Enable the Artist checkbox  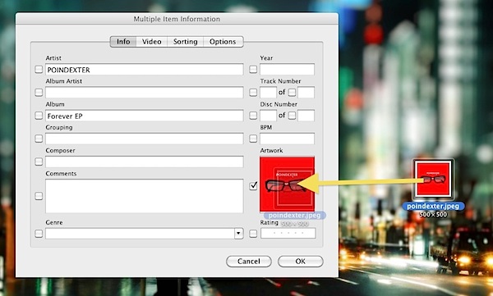pyautogui.click(x=39, y=69)
